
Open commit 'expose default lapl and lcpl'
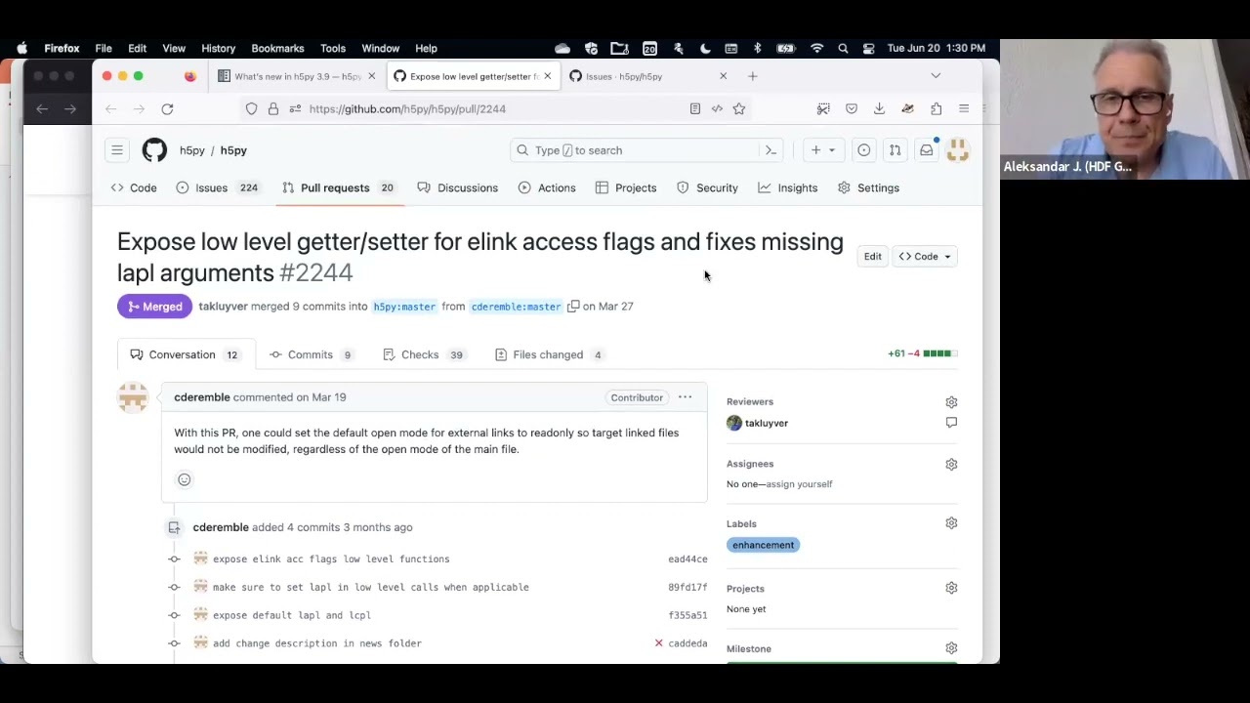(292, 615)
